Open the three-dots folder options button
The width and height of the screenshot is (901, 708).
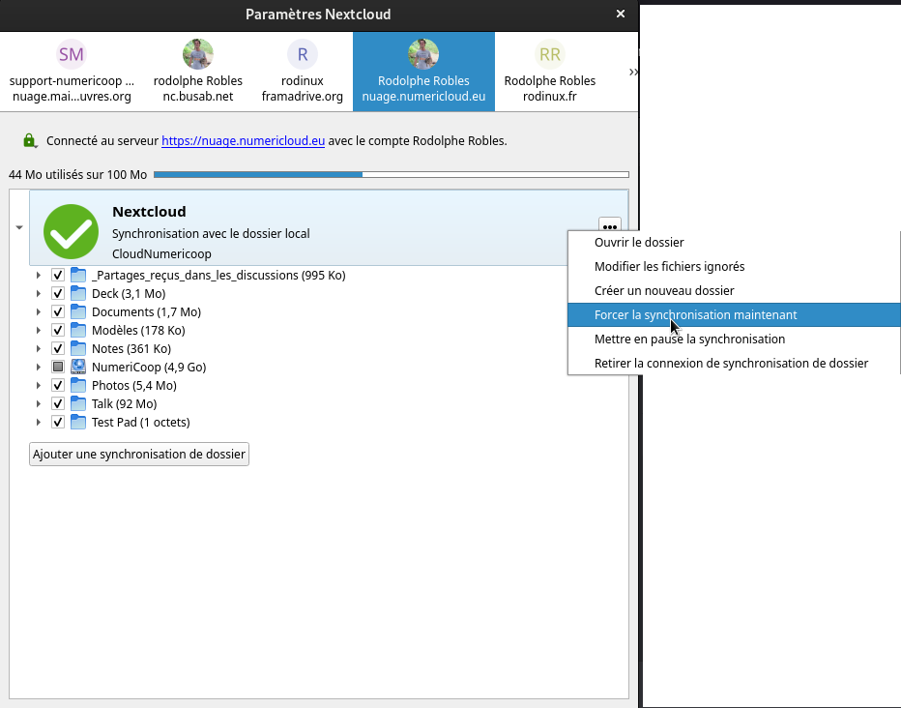click(x=610, y=226)
